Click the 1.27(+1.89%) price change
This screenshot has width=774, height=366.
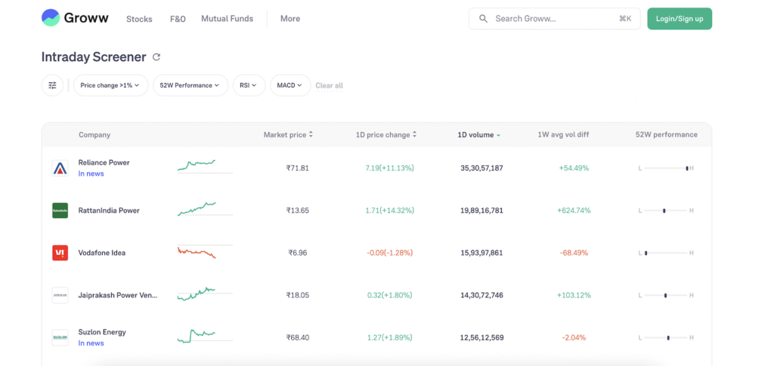[389, 337]
